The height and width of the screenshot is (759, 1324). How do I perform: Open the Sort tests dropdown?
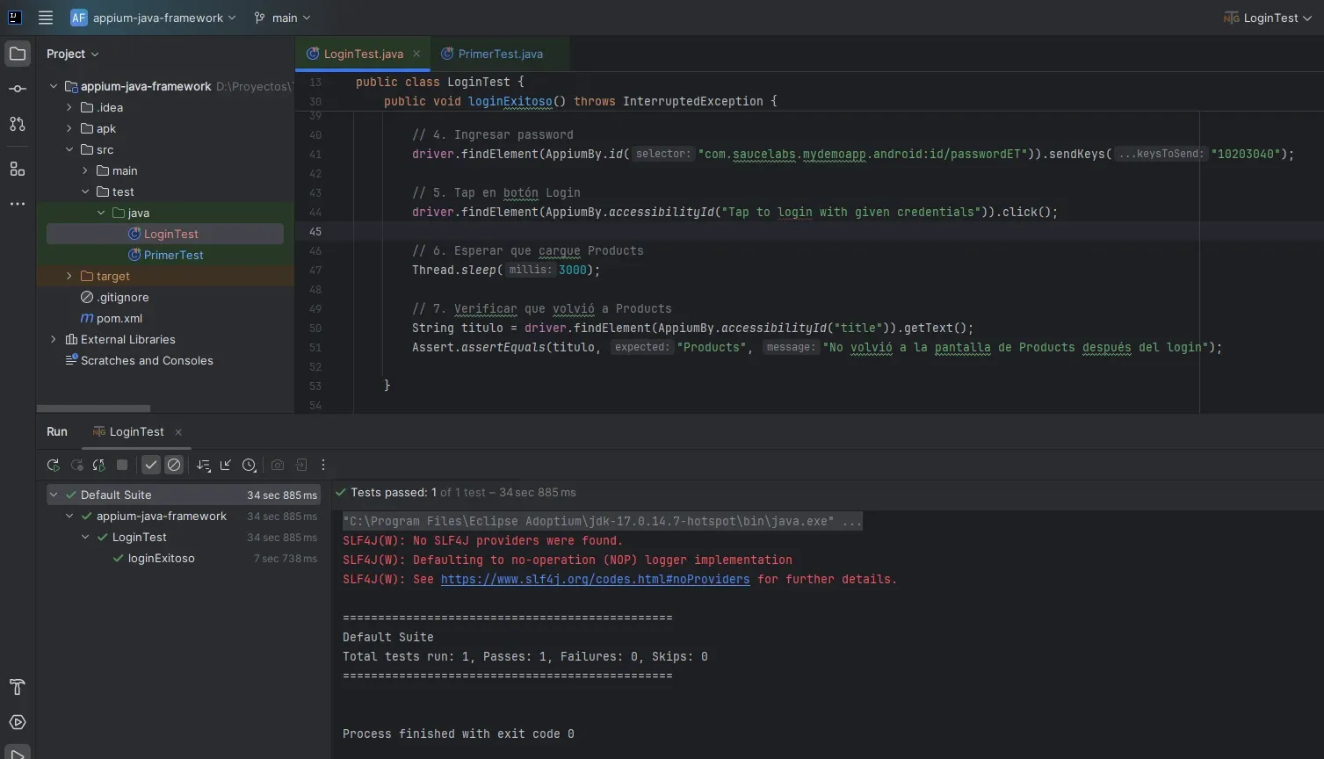click(204, 465)
